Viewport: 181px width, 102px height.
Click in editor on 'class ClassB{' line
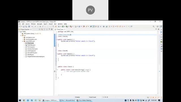coord(63,51)
